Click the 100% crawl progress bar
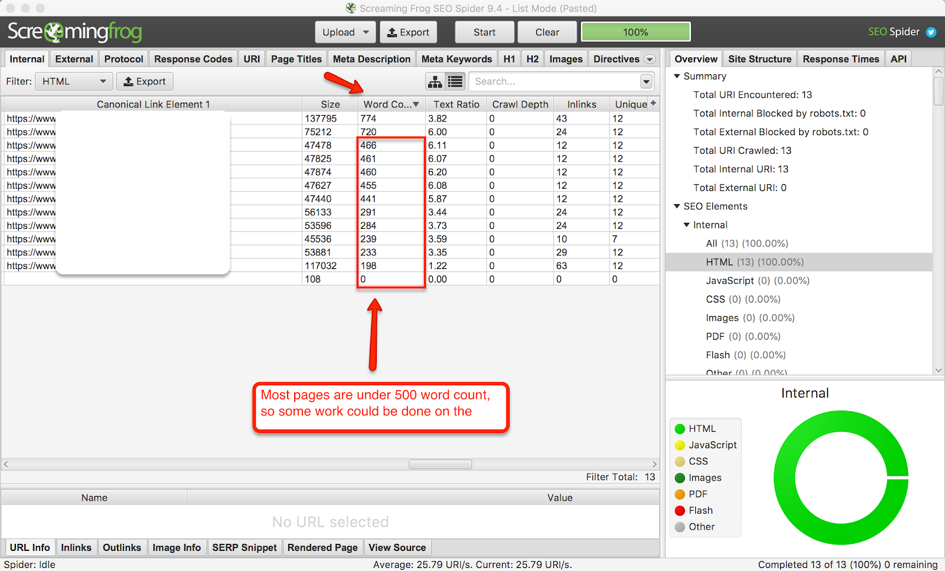This screenshot has width=945, height=571. [x=636, y=32]
